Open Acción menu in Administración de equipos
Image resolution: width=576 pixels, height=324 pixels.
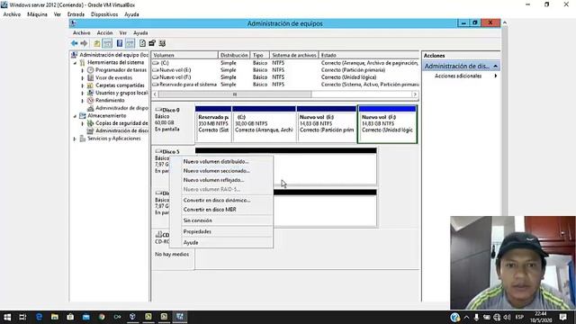pos(104,32)
